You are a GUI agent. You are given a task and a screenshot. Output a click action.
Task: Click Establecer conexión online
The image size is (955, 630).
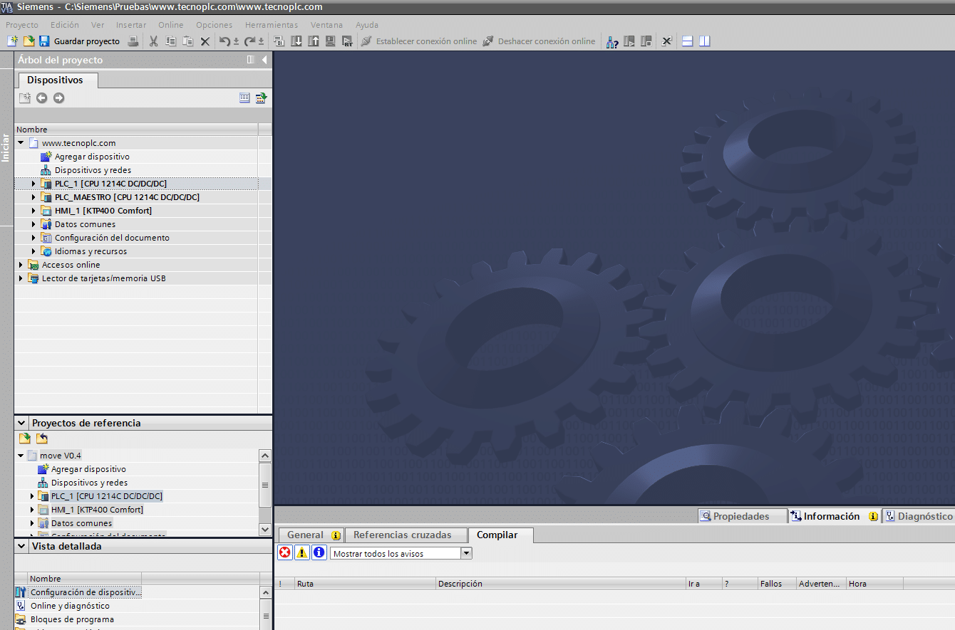(419, 41)
